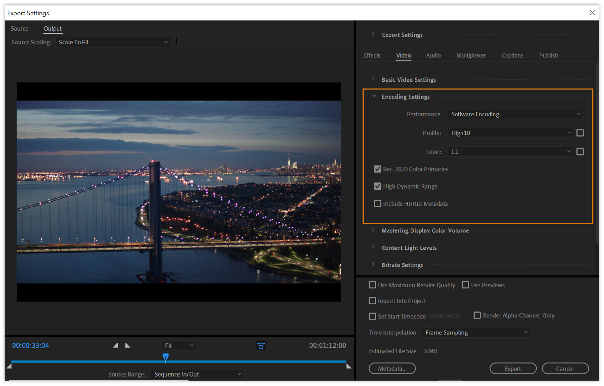Enable Include HDR10 Metadata
The height and width of the screenshot is (386, 604).
point(377,203)
